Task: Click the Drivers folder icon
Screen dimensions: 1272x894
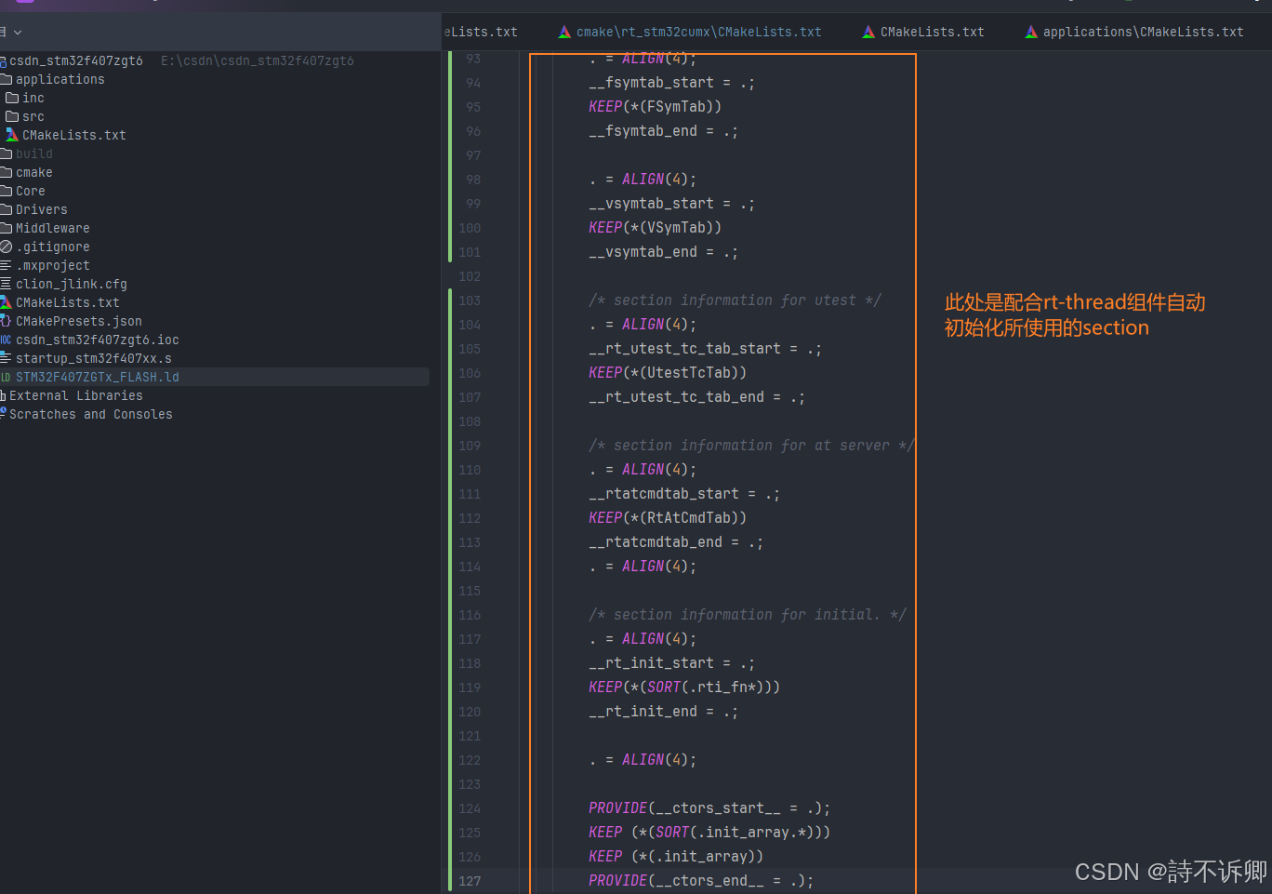Action: [x=6, y=209]
